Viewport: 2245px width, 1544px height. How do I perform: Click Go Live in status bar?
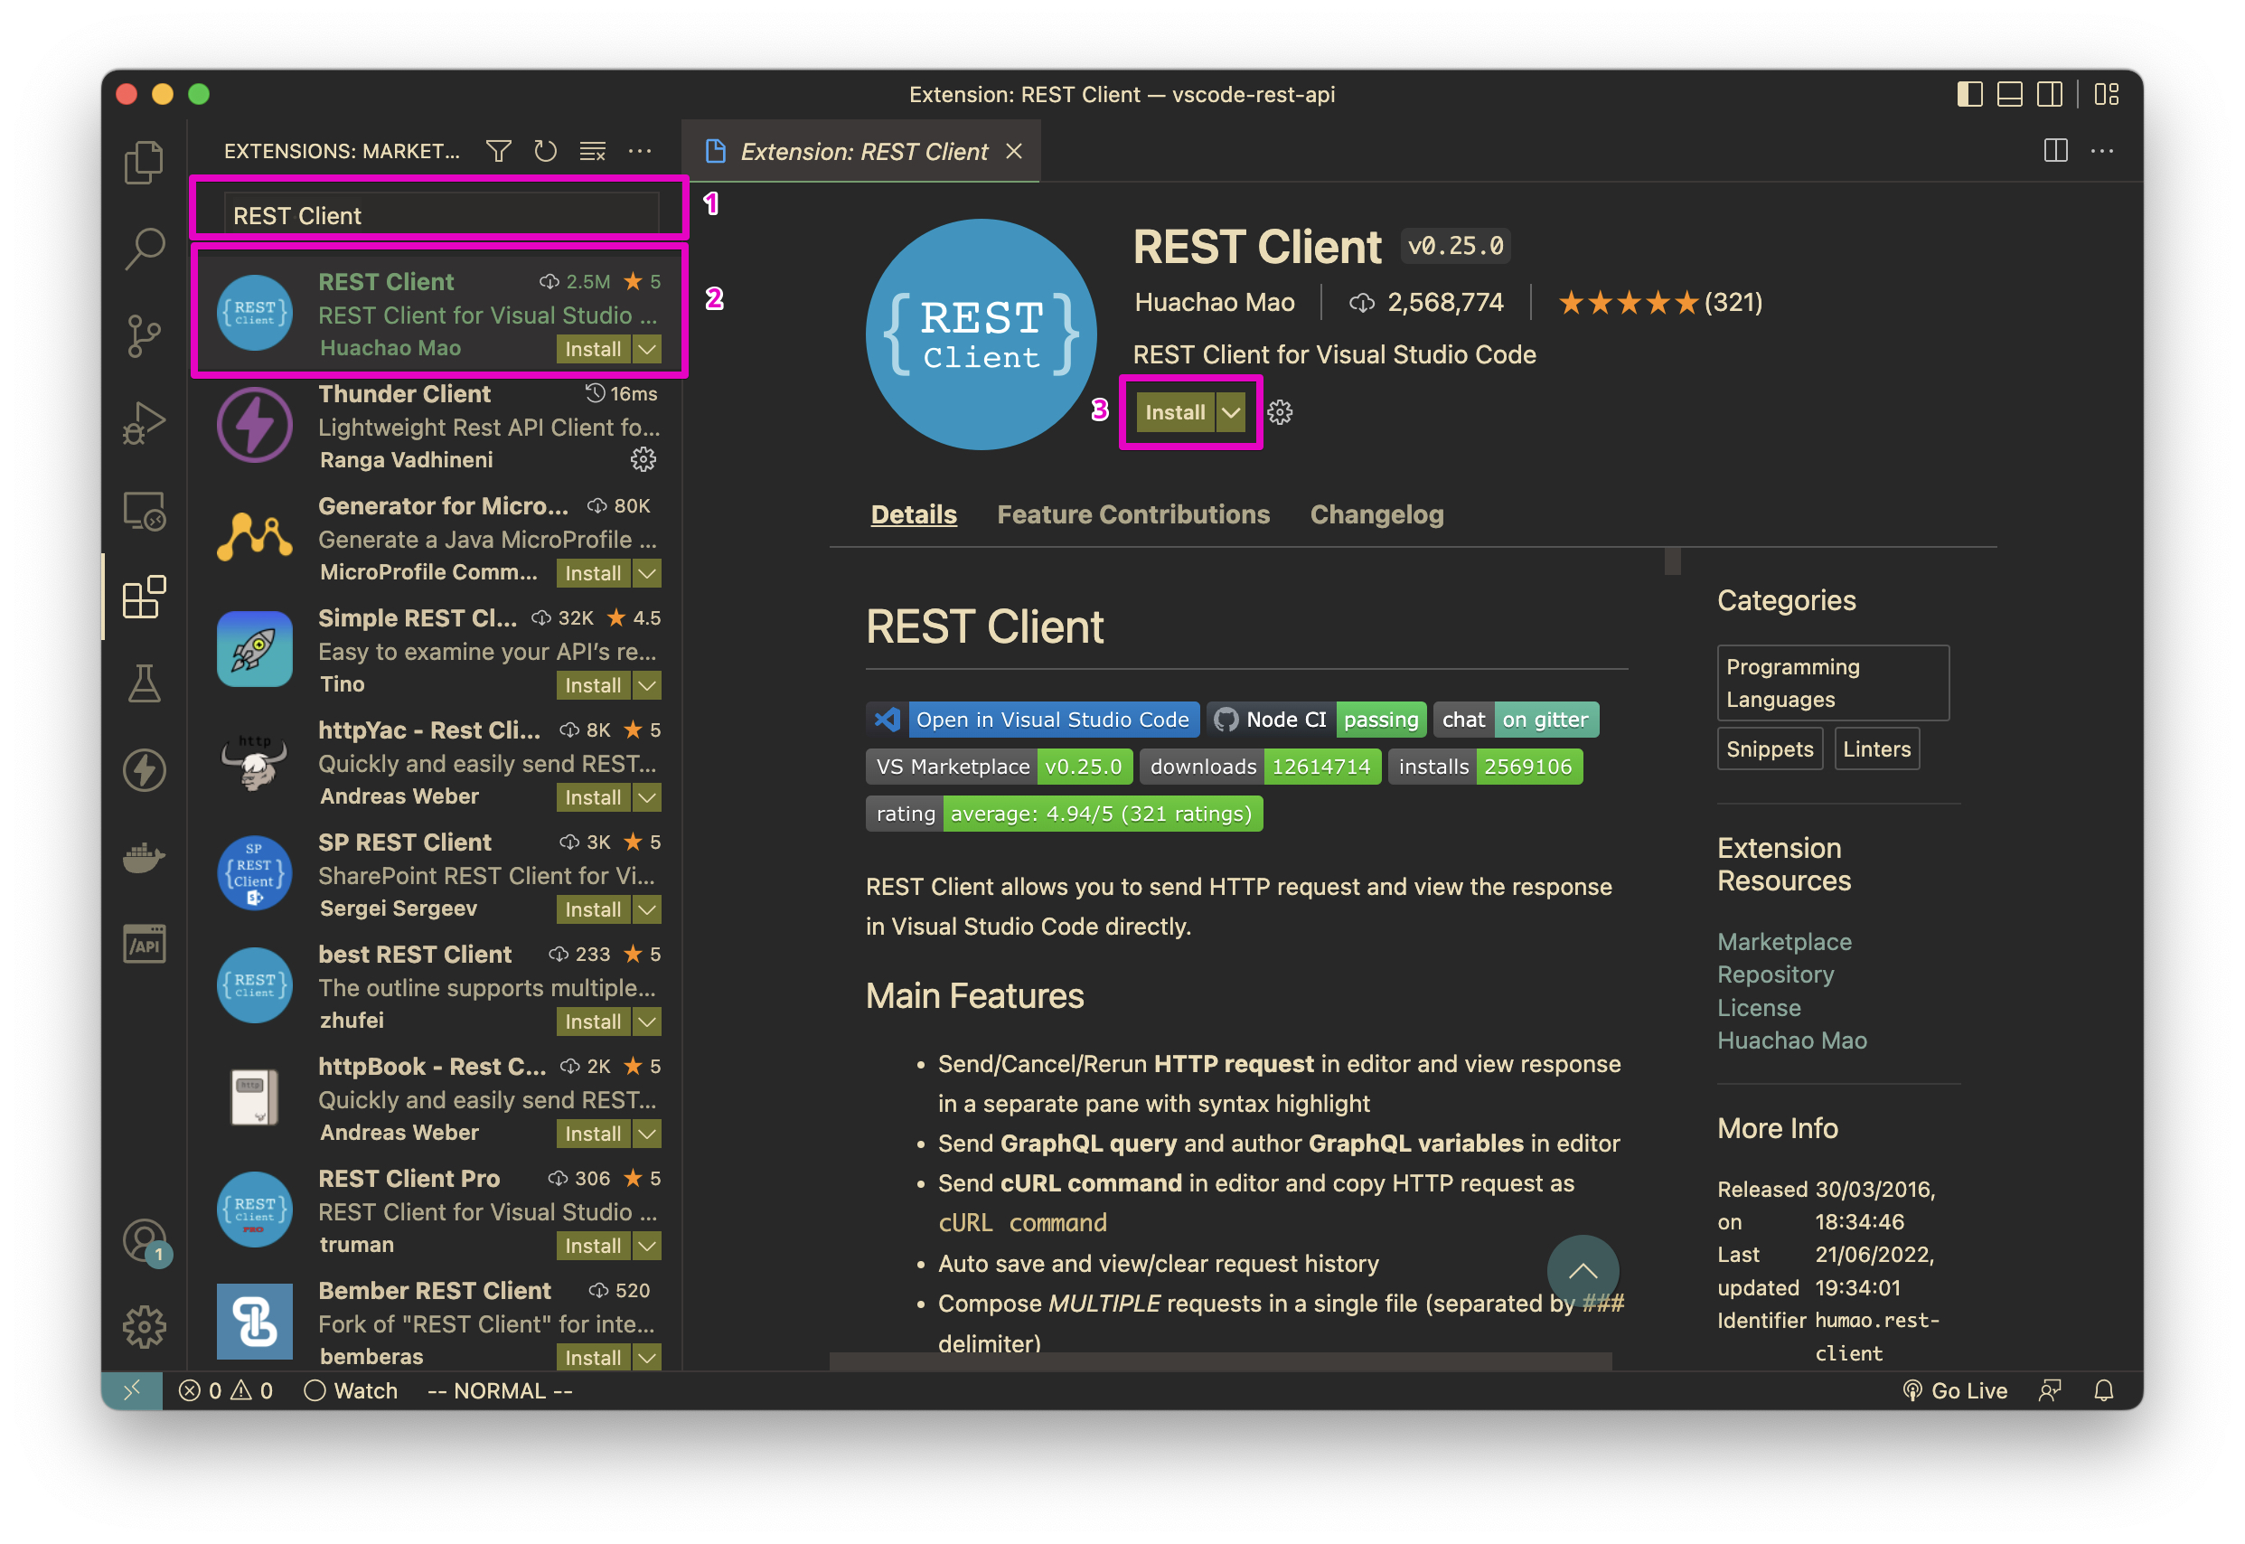pyautogui.click(x=1955, y=1390)
